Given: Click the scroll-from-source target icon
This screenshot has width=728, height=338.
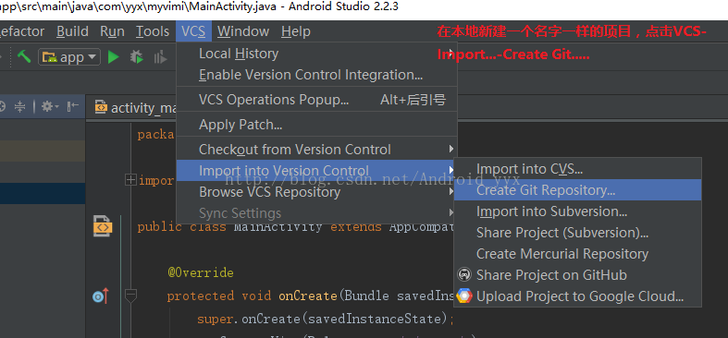Looking at the screenshot, I should pos(2,107).
